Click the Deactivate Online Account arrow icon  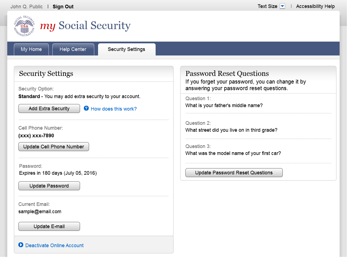pyautogui.click(x=21, y=245)
